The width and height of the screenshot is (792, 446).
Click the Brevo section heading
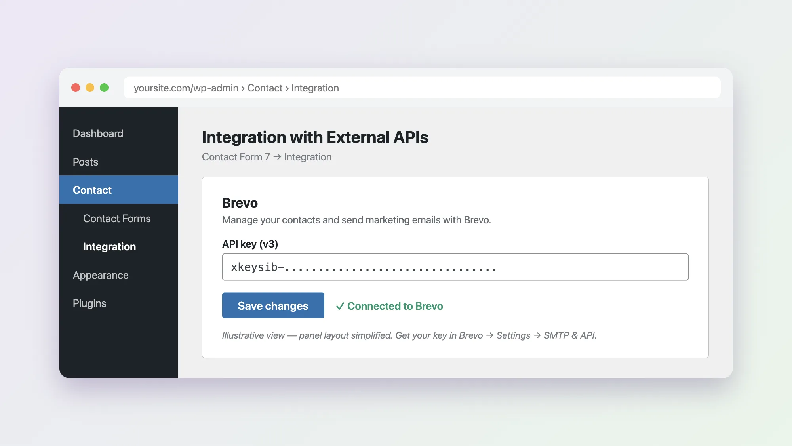240,203
